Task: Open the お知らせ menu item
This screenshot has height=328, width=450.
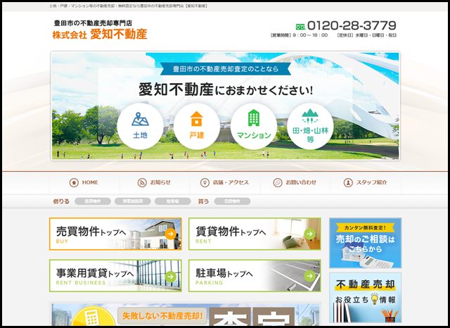Action: pyautogui.click(x=155, y=183)
